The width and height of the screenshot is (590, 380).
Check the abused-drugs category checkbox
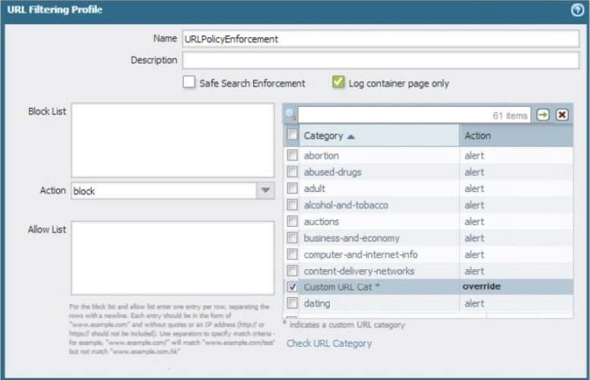click(x=292, y=172)
